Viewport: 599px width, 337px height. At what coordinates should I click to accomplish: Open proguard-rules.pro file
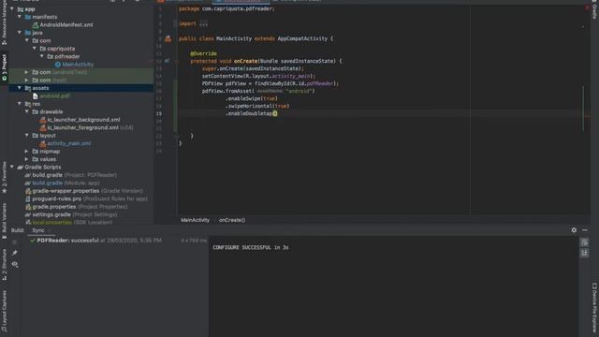[86, 198]
